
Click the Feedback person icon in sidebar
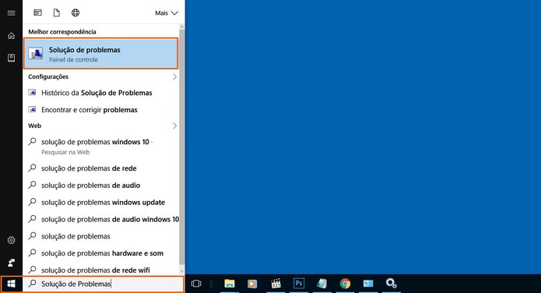(11, 263)
